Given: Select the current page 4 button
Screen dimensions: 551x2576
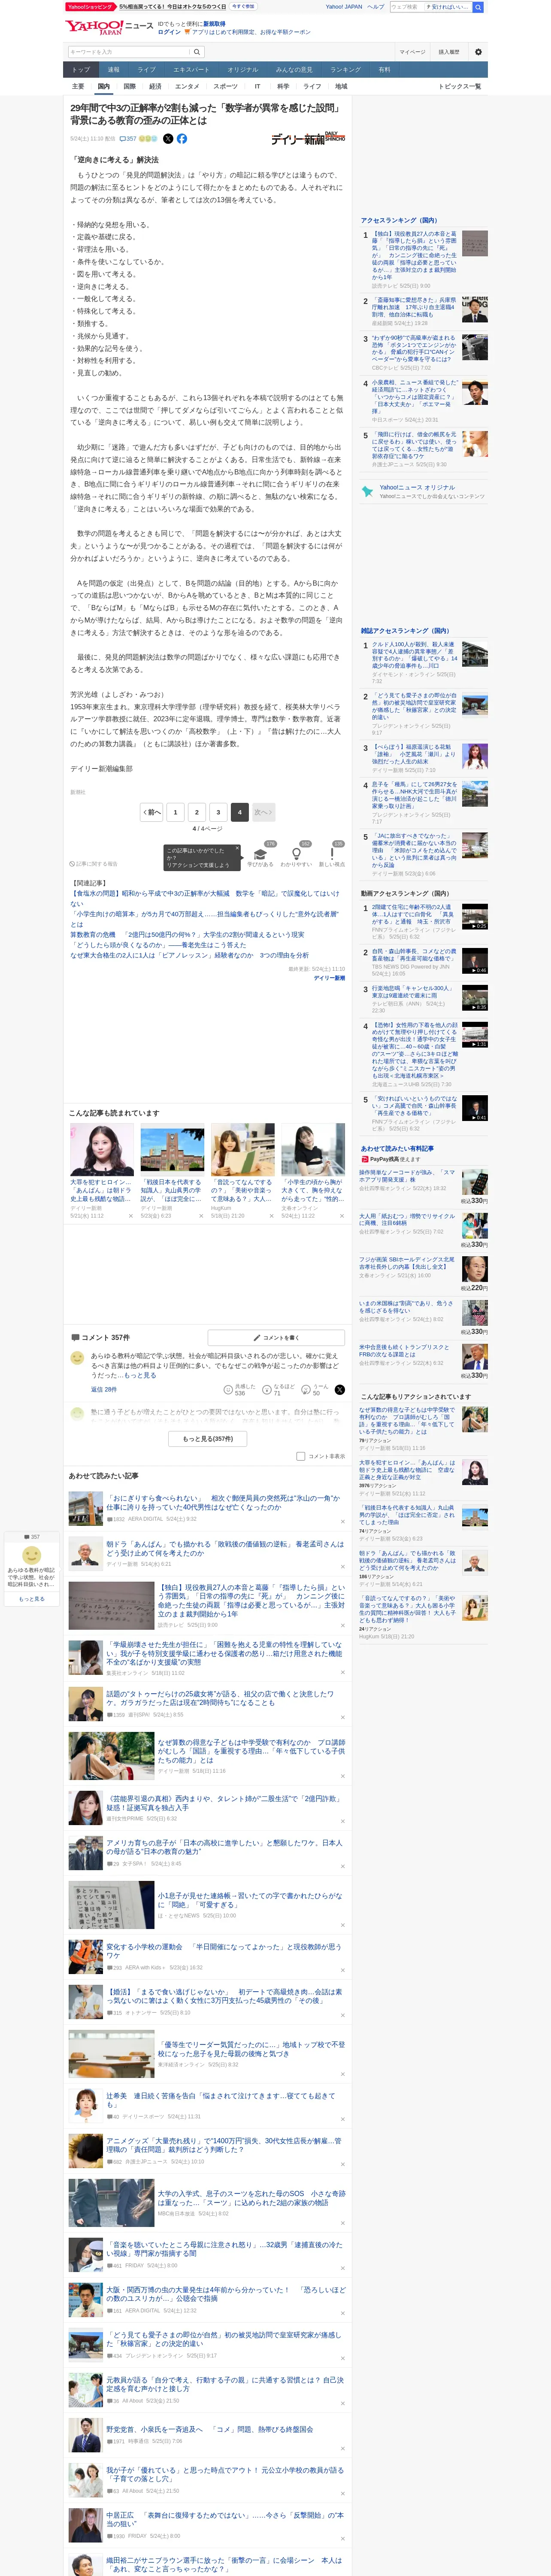Looking at the screenshot, I should tap(239, 812).
